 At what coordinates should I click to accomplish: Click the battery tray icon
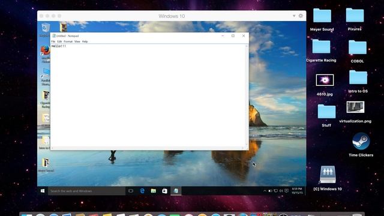coord(270,191)
